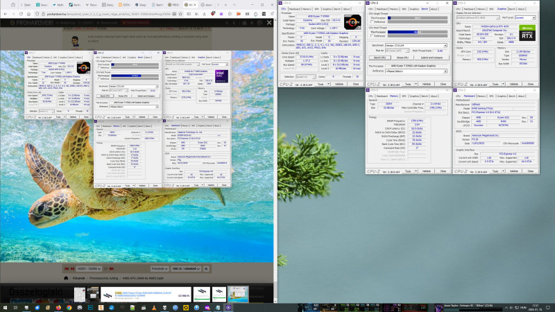Open the Fórumok dropdown near pagination
Viewport: 555px width, 312px height.
click(160, 269)
